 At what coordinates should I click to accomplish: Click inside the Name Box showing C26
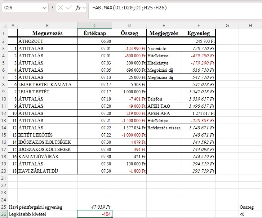[x=21, y=8]
